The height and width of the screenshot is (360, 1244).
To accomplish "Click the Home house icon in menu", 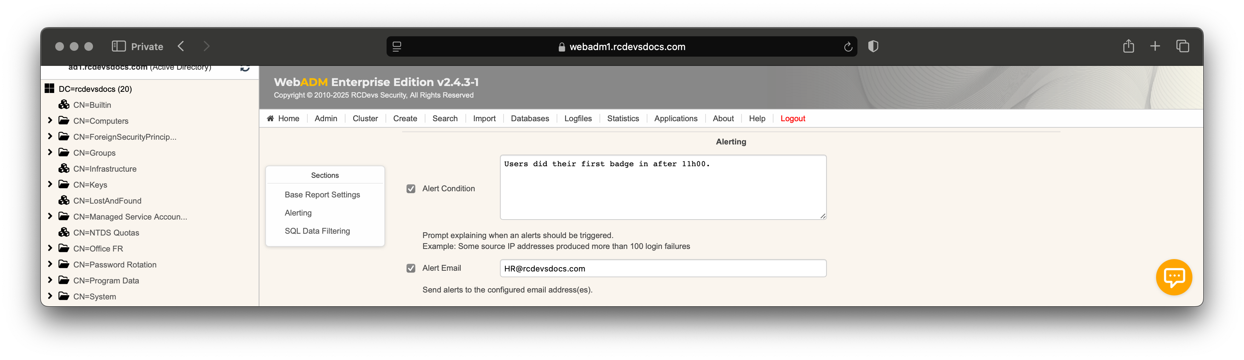I will 270,118.
